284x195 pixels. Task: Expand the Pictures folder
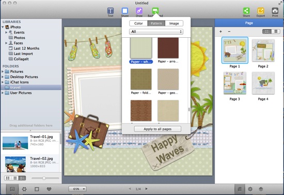click(x=3, y=71)
